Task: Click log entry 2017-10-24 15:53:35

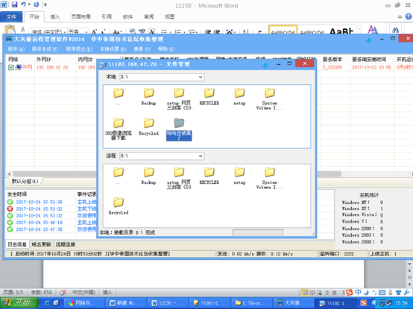Action: [40, 202]
